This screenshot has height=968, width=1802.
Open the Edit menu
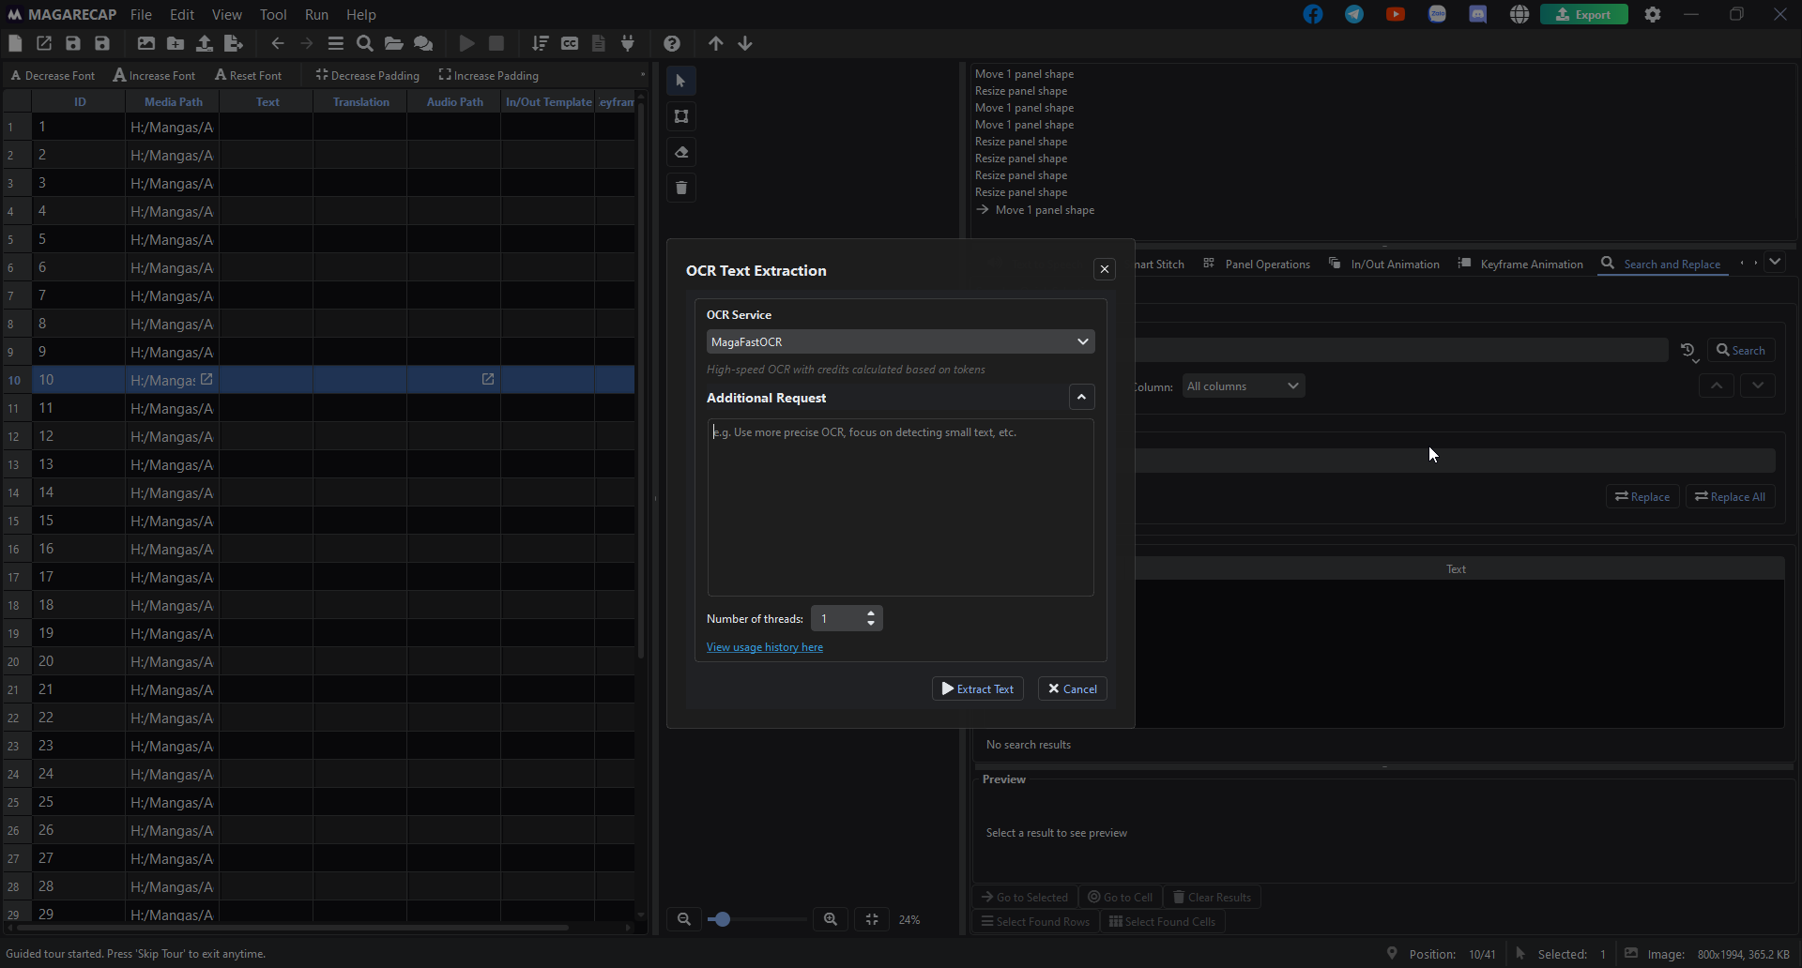click(x=182, y=14)
